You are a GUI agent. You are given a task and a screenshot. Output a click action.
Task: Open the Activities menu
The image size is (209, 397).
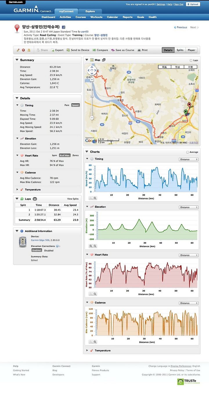coord(65,17)
